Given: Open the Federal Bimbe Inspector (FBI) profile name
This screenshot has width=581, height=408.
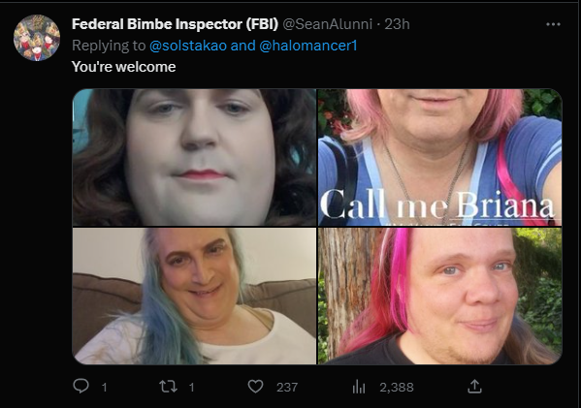Looking at the screenshot, I should coord(175,24).
